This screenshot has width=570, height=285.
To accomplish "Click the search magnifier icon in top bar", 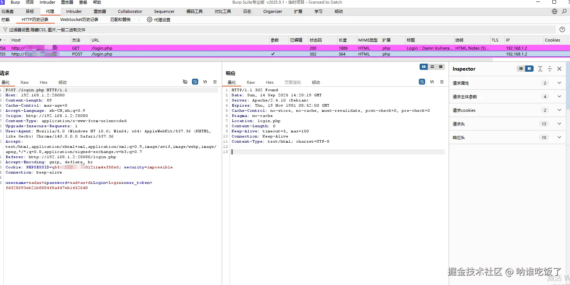I will [564, 11].
